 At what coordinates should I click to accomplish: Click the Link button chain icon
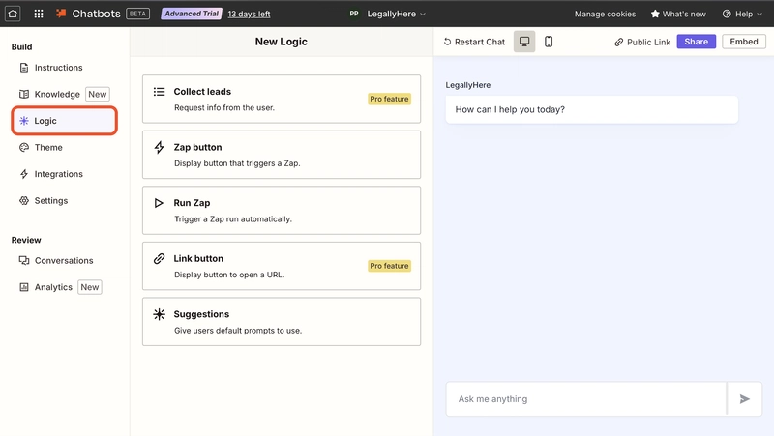click(159, 258)
